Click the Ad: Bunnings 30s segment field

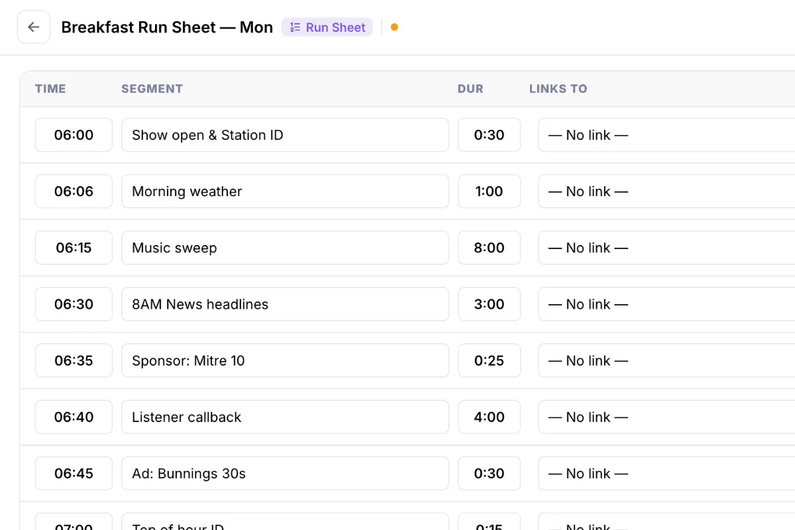(x=285, y=473)
